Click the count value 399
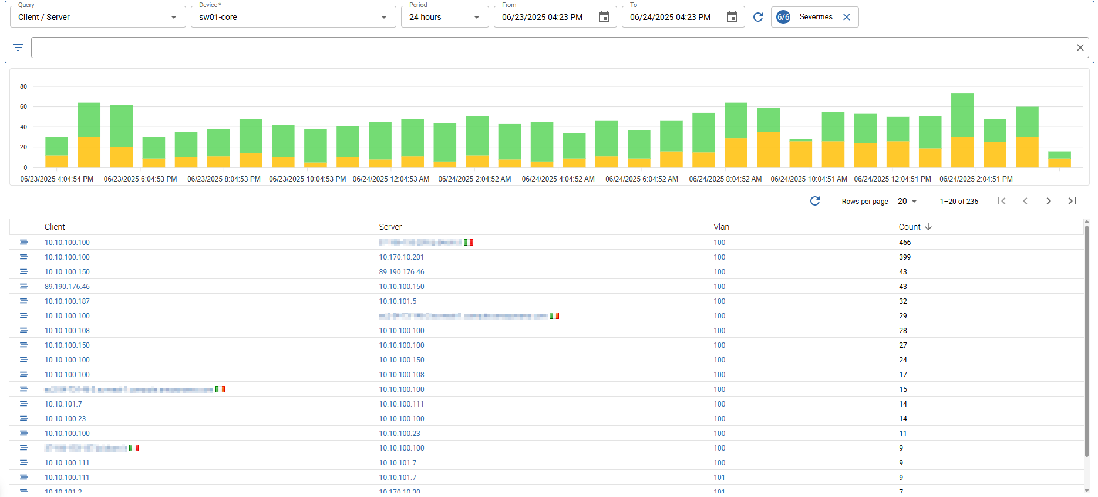 click(905, 257)
